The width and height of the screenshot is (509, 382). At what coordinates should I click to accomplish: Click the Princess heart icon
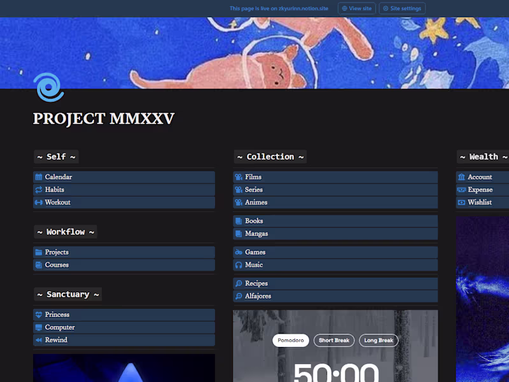pyautogui.click(x=39, y=315)
